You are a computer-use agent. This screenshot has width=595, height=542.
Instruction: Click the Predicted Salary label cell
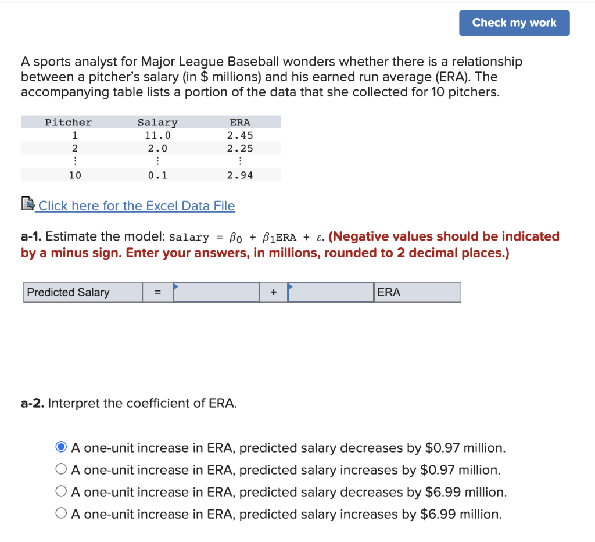pyautogui.click(x=83, y=292)
